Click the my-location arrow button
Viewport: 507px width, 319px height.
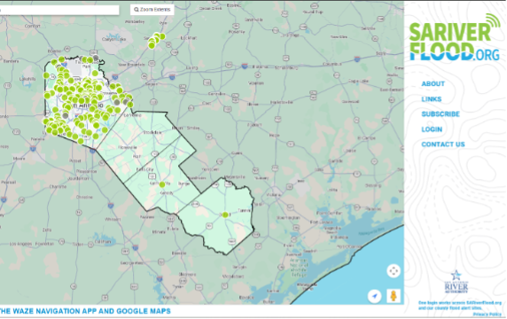coord(374,296)
